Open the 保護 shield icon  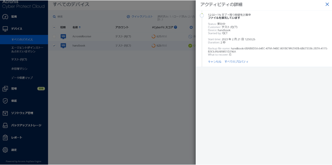(x=5, y=101)
